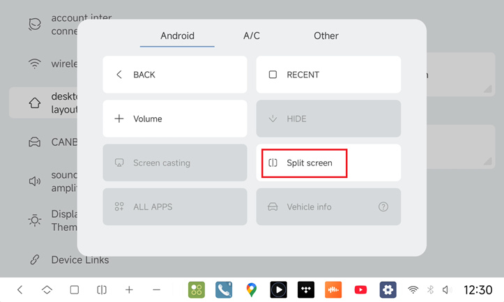The width and height of the screenshot is (504, 302).
Task: Choose the Screen casting option
Action: click(x=175, y=163)
